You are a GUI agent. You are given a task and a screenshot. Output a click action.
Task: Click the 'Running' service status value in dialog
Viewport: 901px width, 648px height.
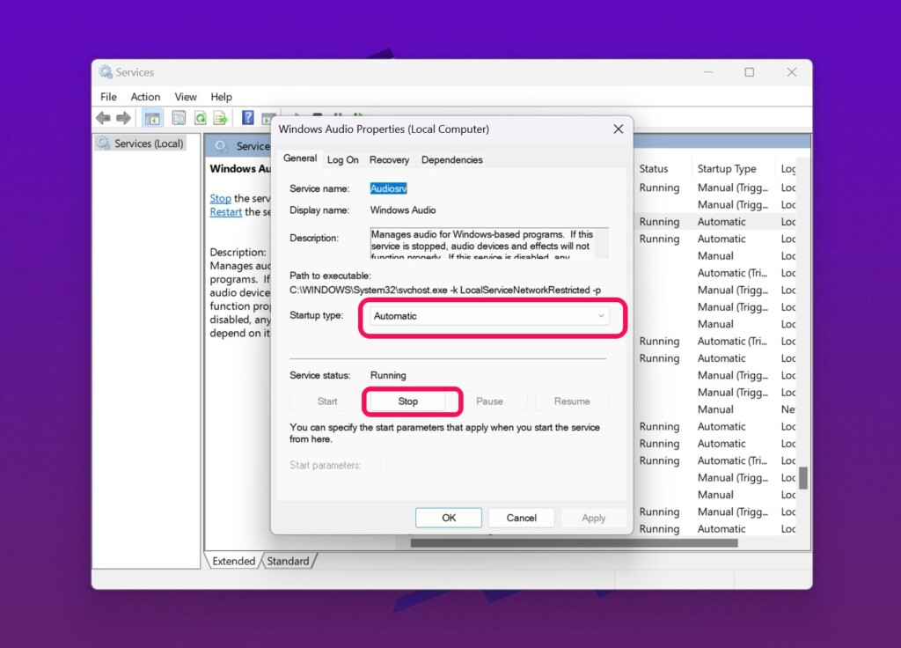click(388, 375)
